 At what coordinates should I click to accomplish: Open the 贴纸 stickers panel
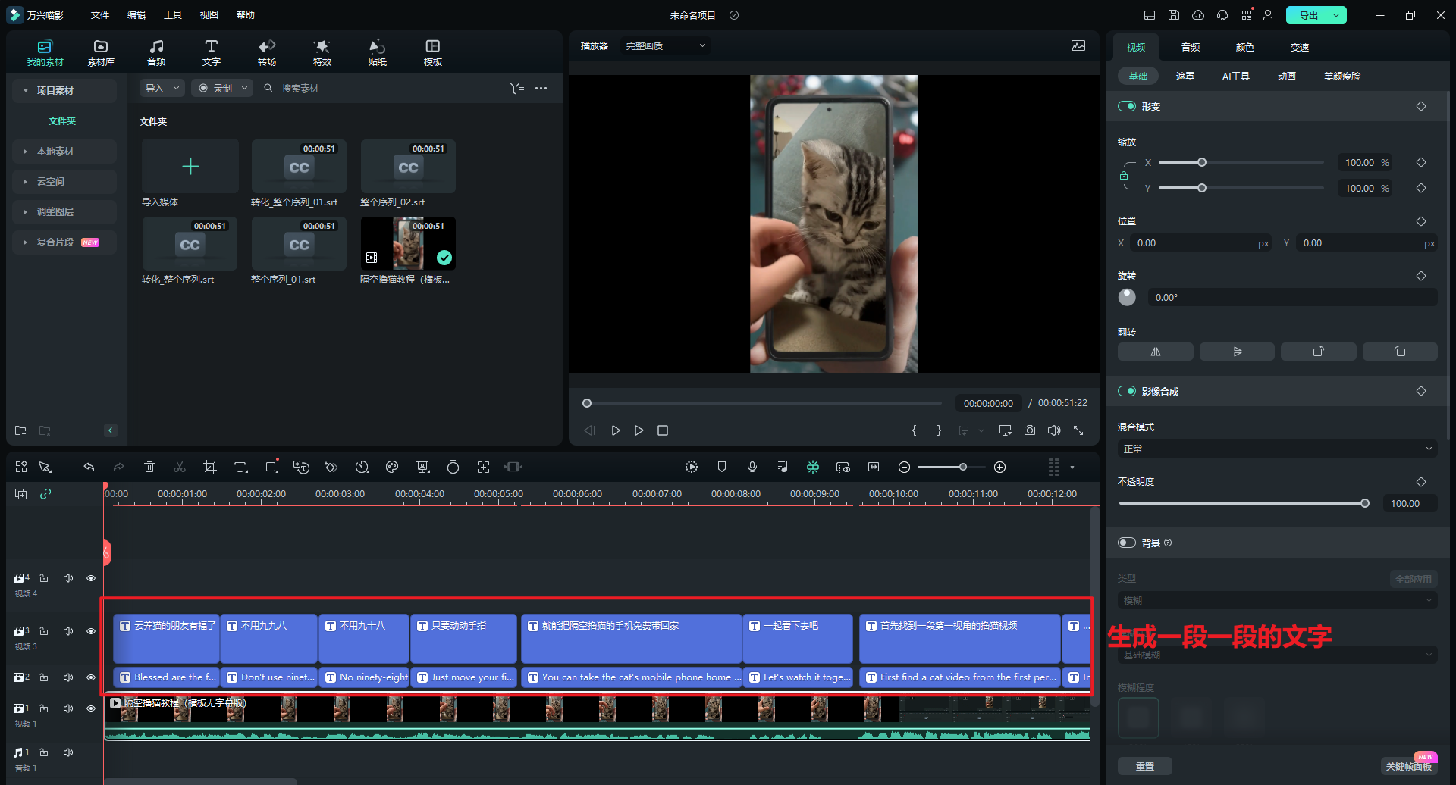(377, 52)
